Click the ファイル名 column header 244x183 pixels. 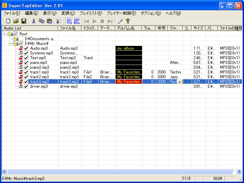pos(70,28)
